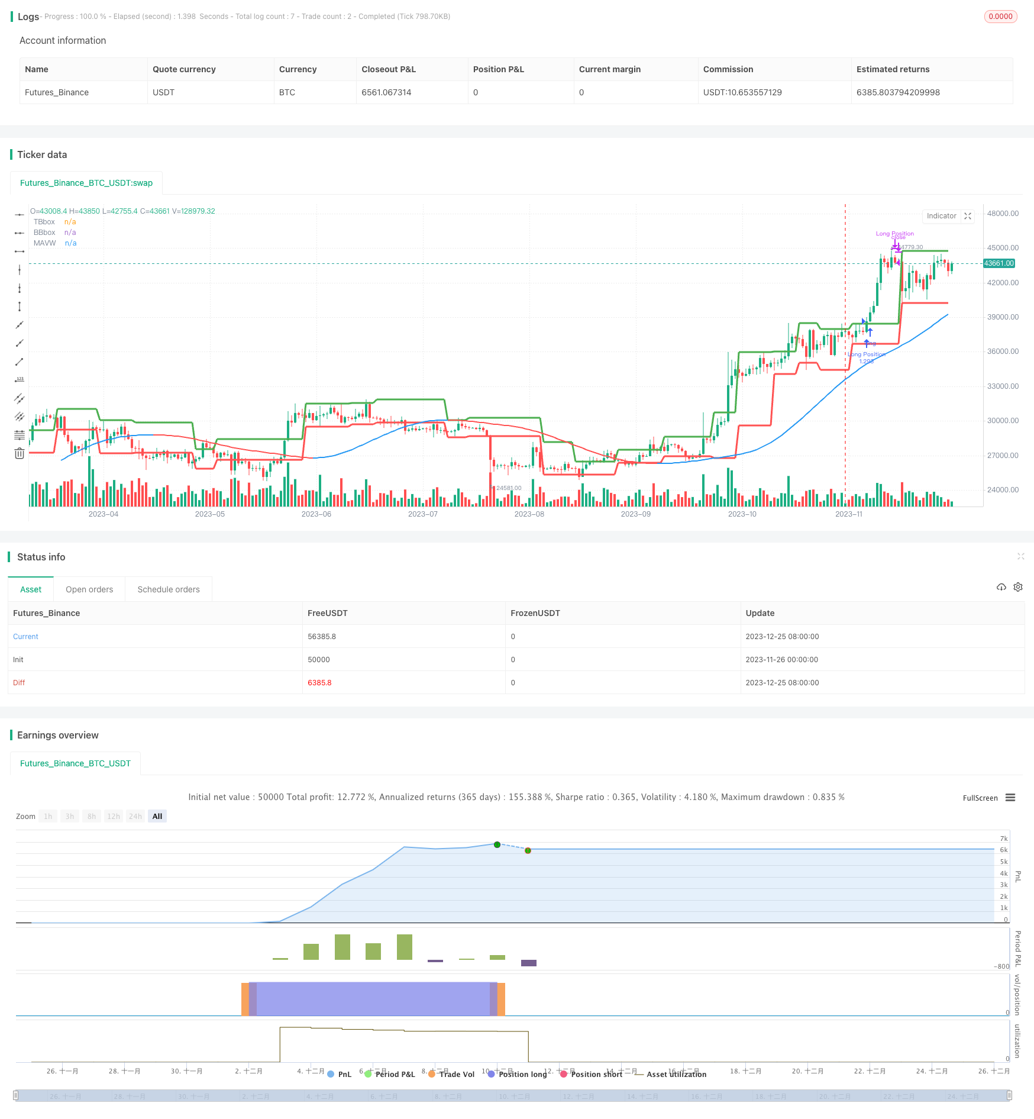Viewport: 1034px width, 1119px height.
Task: Select the parallel channel line tool
Action: tap(20, 398)
